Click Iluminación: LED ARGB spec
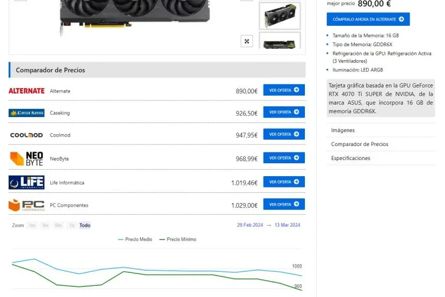The height and width of the screenshot is (297, 445). tap(358, 70)
